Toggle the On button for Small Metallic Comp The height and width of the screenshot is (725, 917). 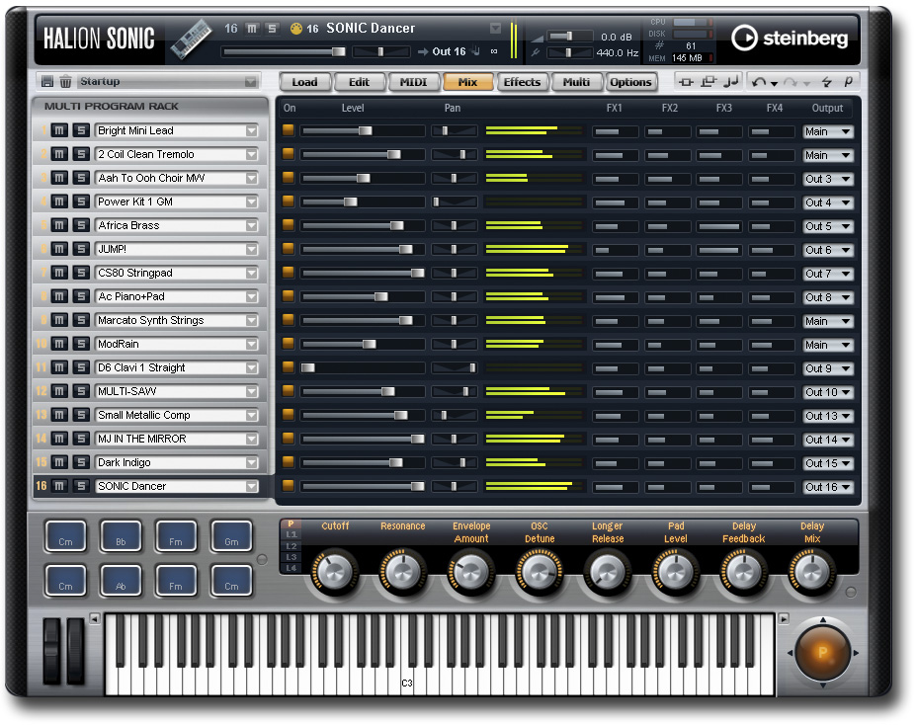289,415
